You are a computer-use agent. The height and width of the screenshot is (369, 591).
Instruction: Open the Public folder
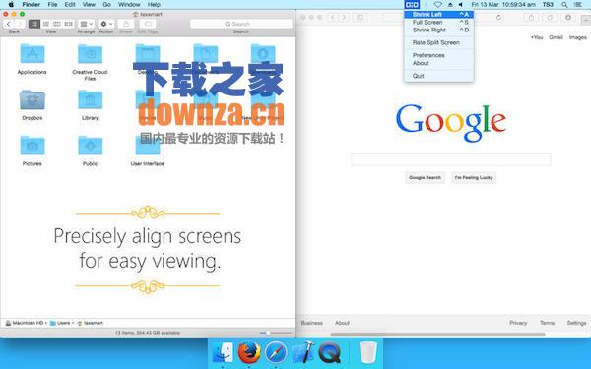point(90,146)
